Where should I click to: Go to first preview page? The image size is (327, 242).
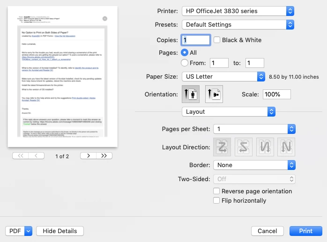coord(21,156)
